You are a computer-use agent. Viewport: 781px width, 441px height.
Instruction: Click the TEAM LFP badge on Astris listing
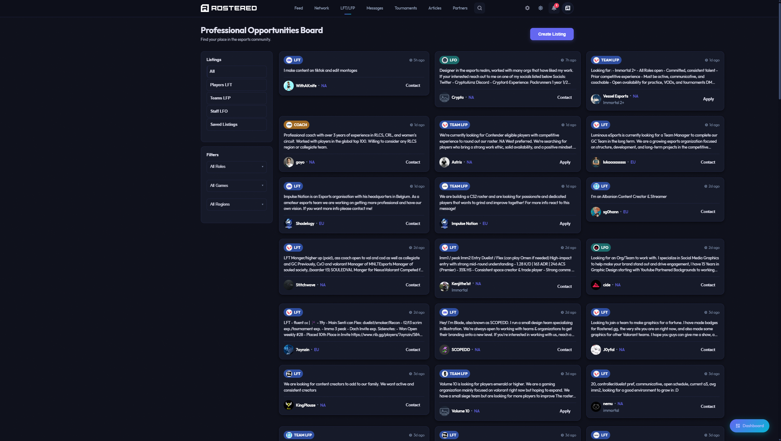point(455,125)
